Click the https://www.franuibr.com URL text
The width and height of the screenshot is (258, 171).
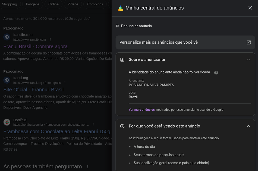(x=30, y=40)
